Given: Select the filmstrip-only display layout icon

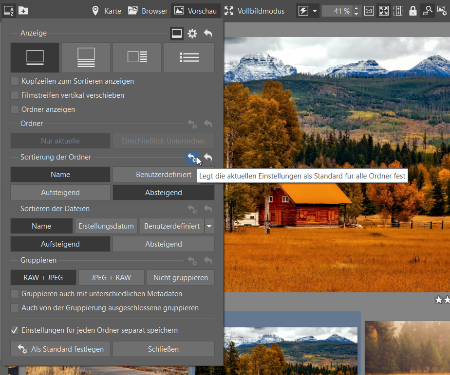Looking at the screenshot, I should pos(35,57).
